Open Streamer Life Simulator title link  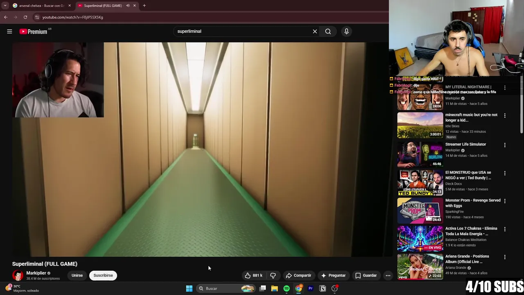point(465,144)
